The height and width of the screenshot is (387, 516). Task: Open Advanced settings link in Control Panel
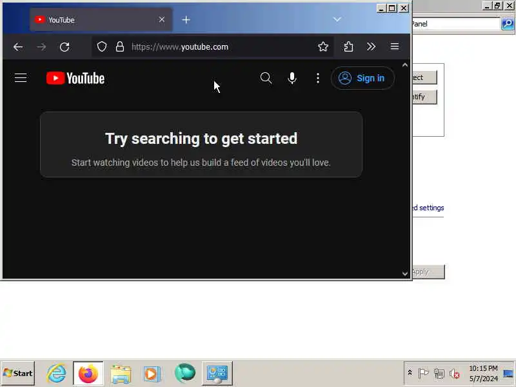pyautogui.click(x=428, y=208)
